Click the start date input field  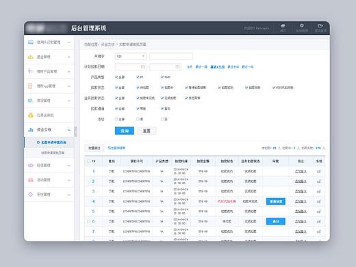click(x=131, y=67)
